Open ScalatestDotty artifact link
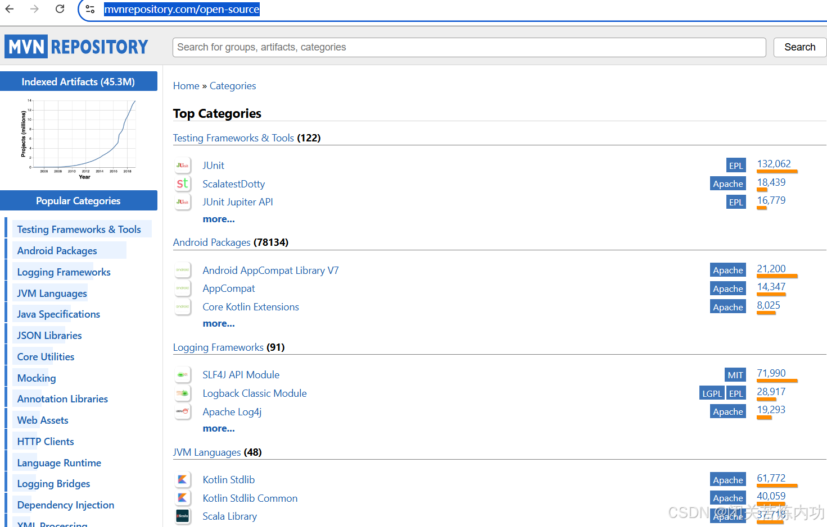Image resolution: width=827 pixels, height=527 pixels. 234,184
